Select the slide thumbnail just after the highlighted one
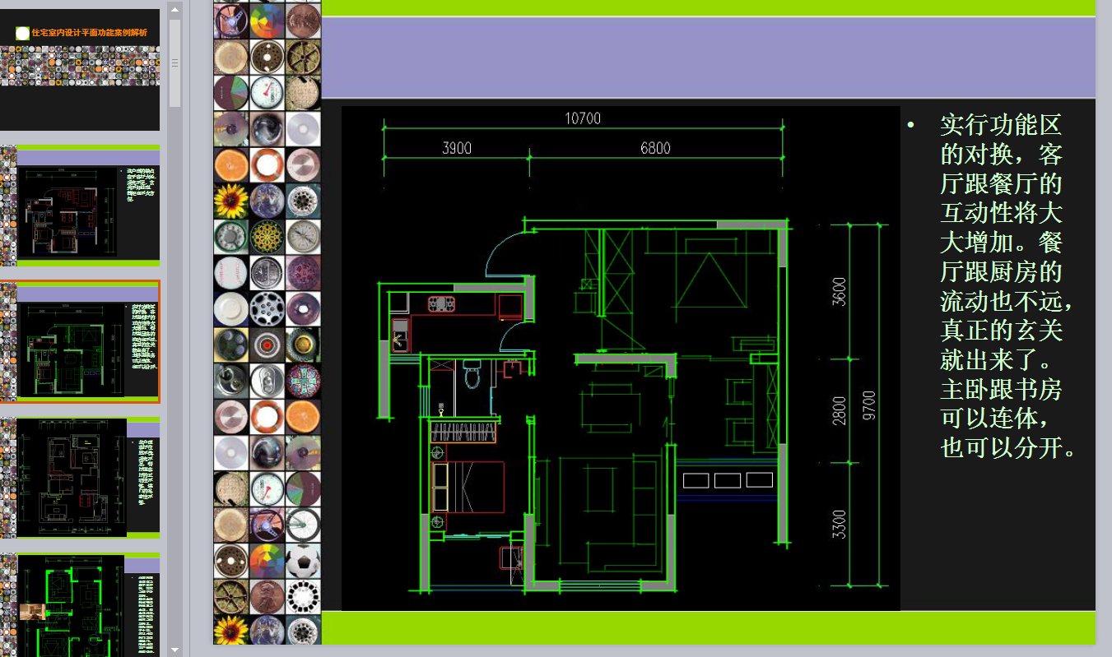 [x=80, y=478]
